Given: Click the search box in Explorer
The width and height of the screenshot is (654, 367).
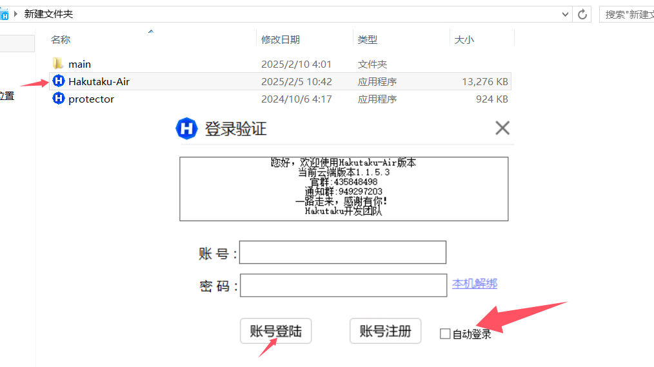Looking at the screenshot, I should point(626,15).
